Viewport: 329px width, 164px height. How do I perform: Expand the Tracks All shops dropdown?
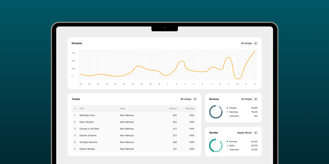195,99
